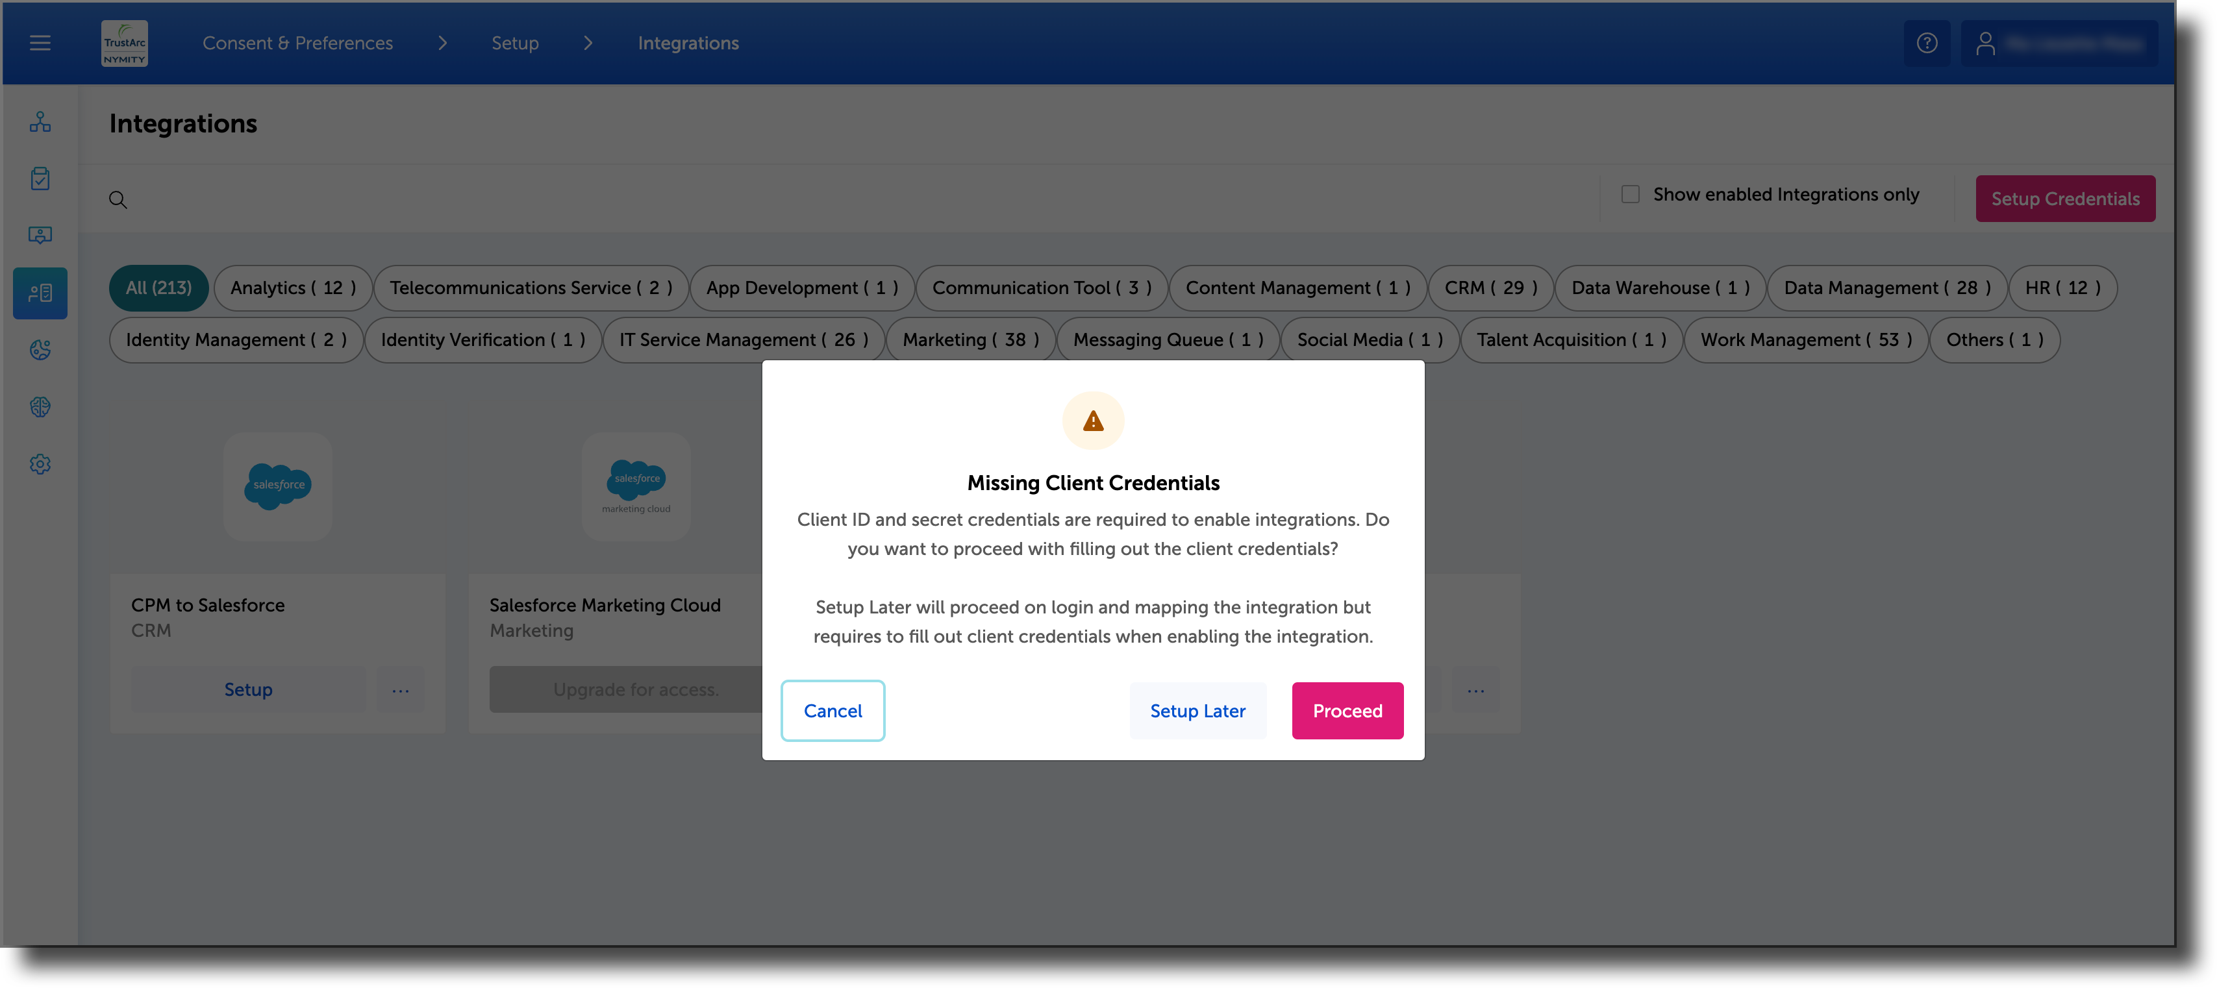Filter by HR ( 12 )

click(x=2062, y=288)
